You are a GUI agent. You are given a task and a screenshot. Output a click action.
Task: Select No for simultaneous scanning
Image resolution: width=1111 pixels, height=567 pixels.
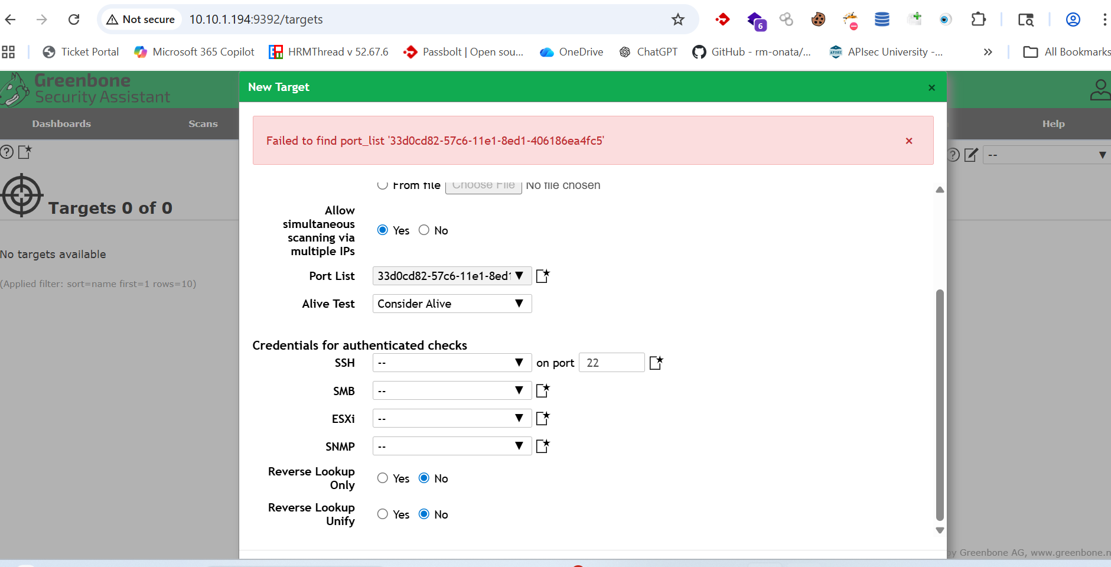click(424, 230)
